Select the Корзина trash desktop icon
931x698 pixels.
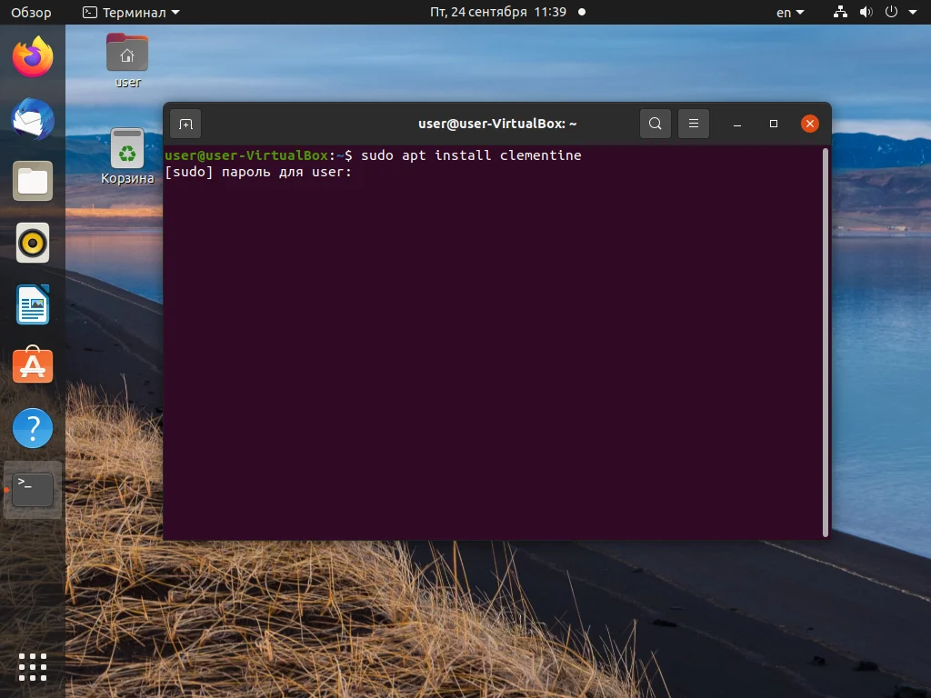coord(127,156)
